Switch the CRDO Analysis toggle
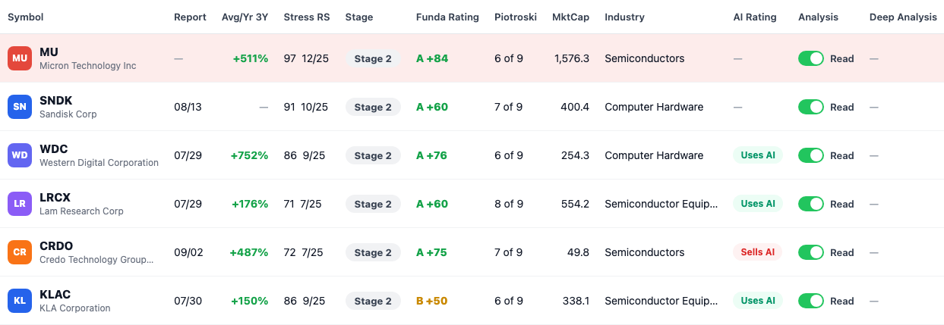 point(811,252)
